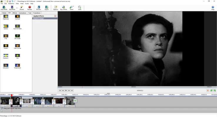Open the Help menu in the menu bar

(32, 4)
